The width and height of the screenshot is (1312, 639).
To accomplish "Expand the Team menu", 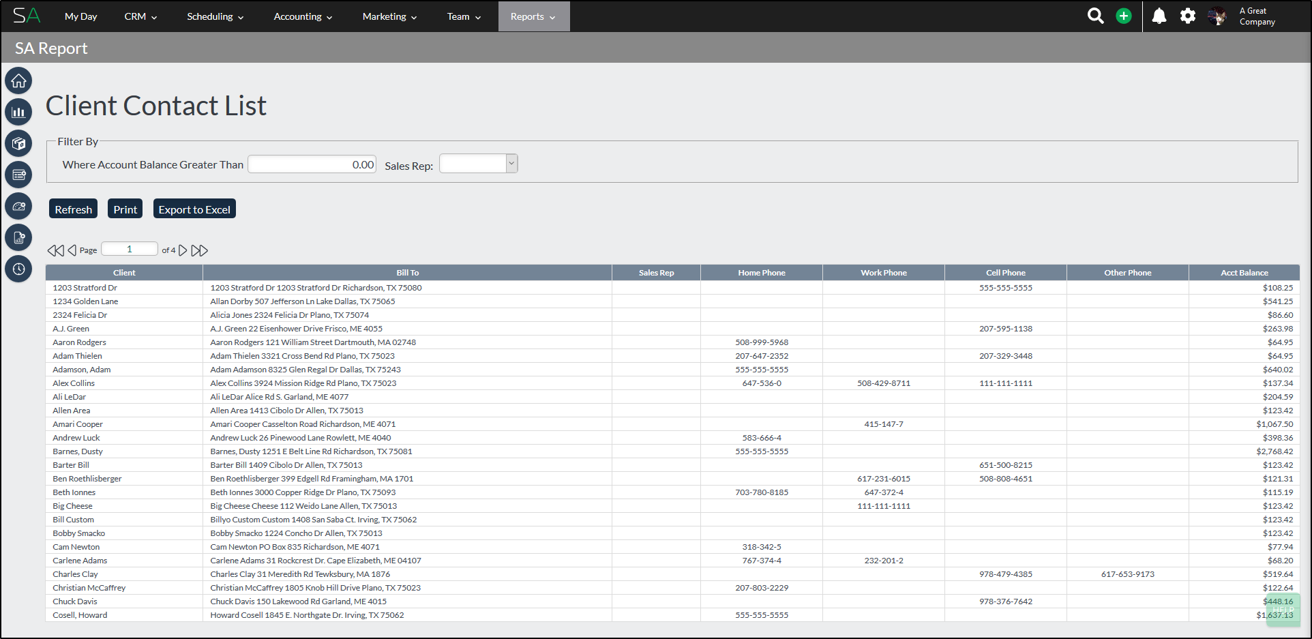I will (x=464, y=16).
